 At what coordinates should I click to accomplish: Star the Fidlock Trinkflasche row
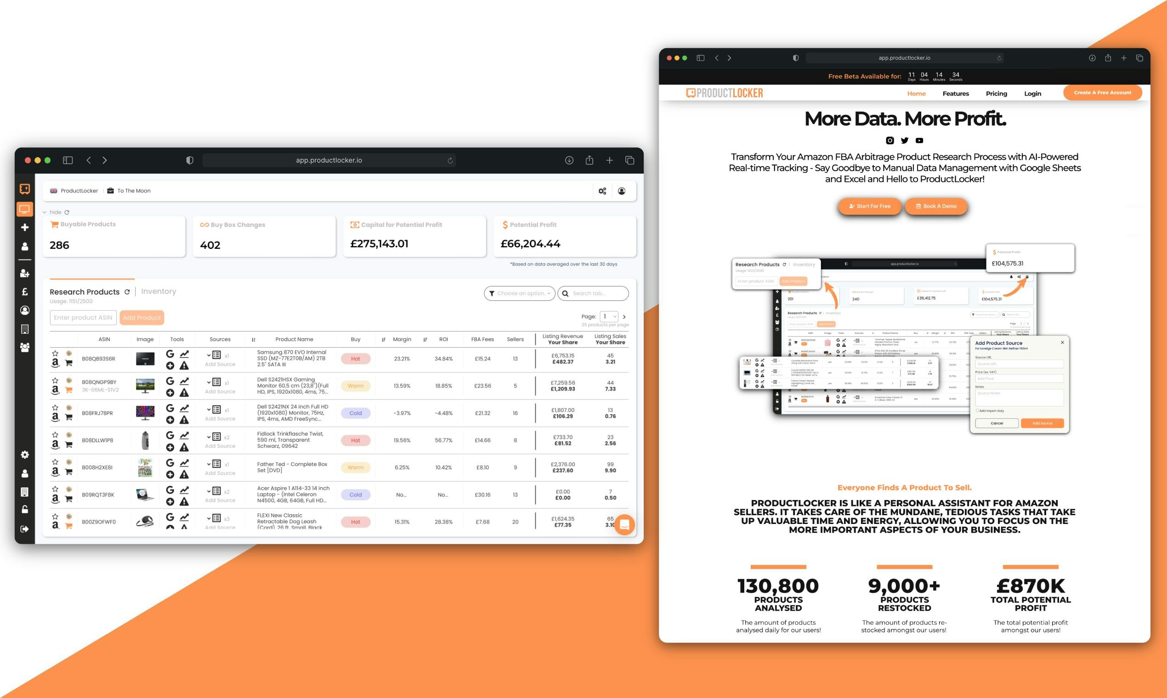(x=55, y=435)
